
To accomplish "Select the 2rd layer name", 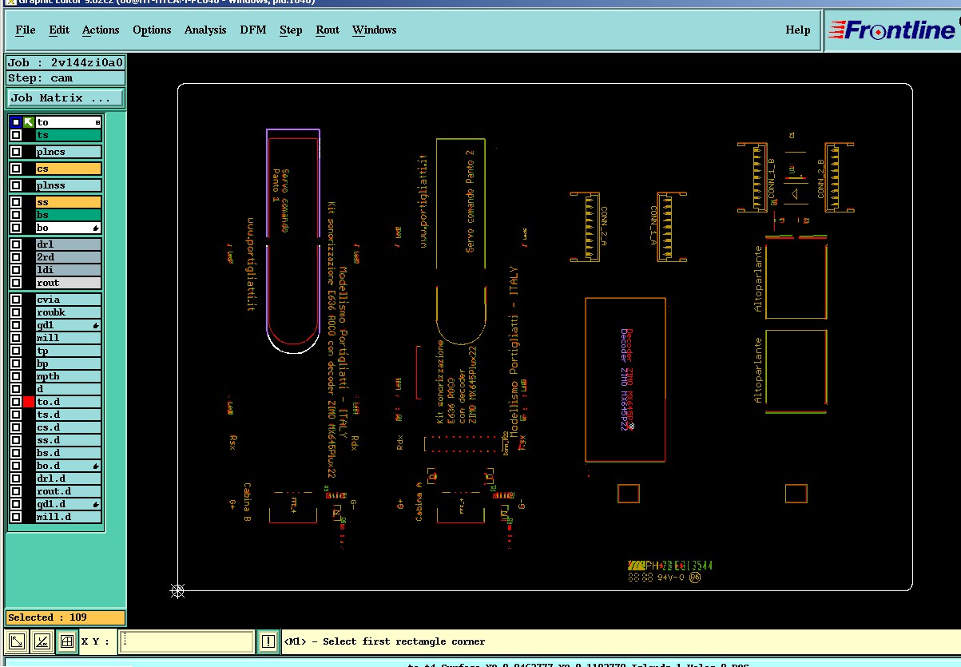I will (68, 257).
